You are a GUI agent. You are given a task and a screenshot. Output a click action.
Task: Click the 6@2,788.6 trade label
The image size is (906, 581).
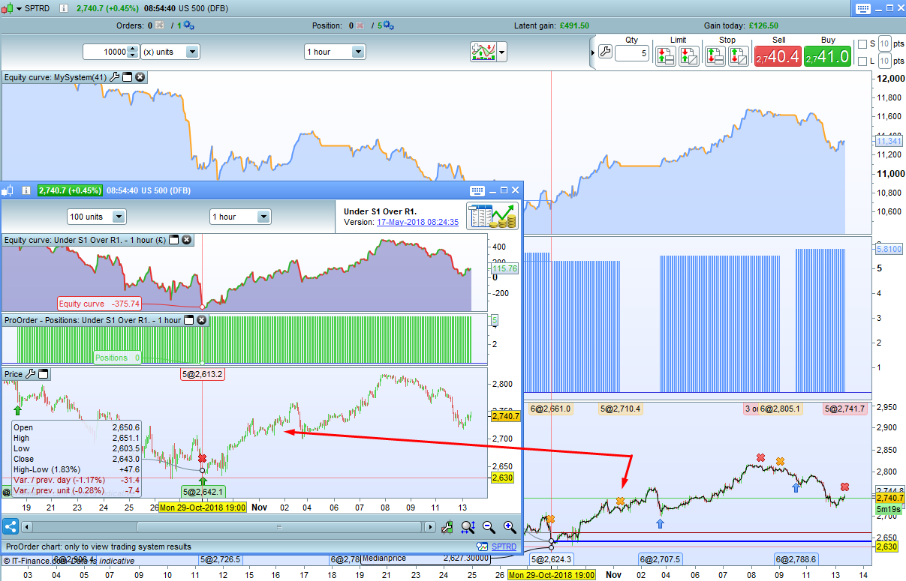click(x=797, y=559)
